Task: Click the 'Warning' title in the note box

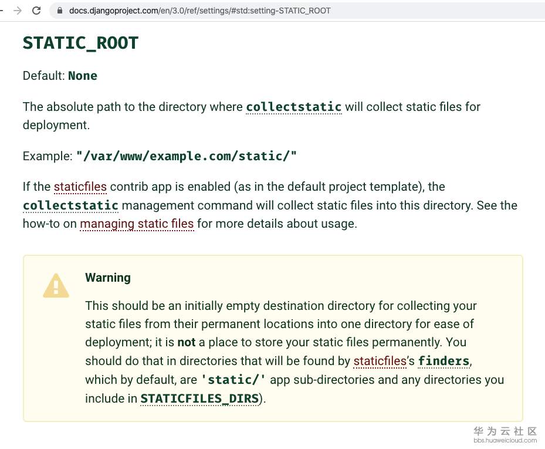Action: [x=108, y=278]
